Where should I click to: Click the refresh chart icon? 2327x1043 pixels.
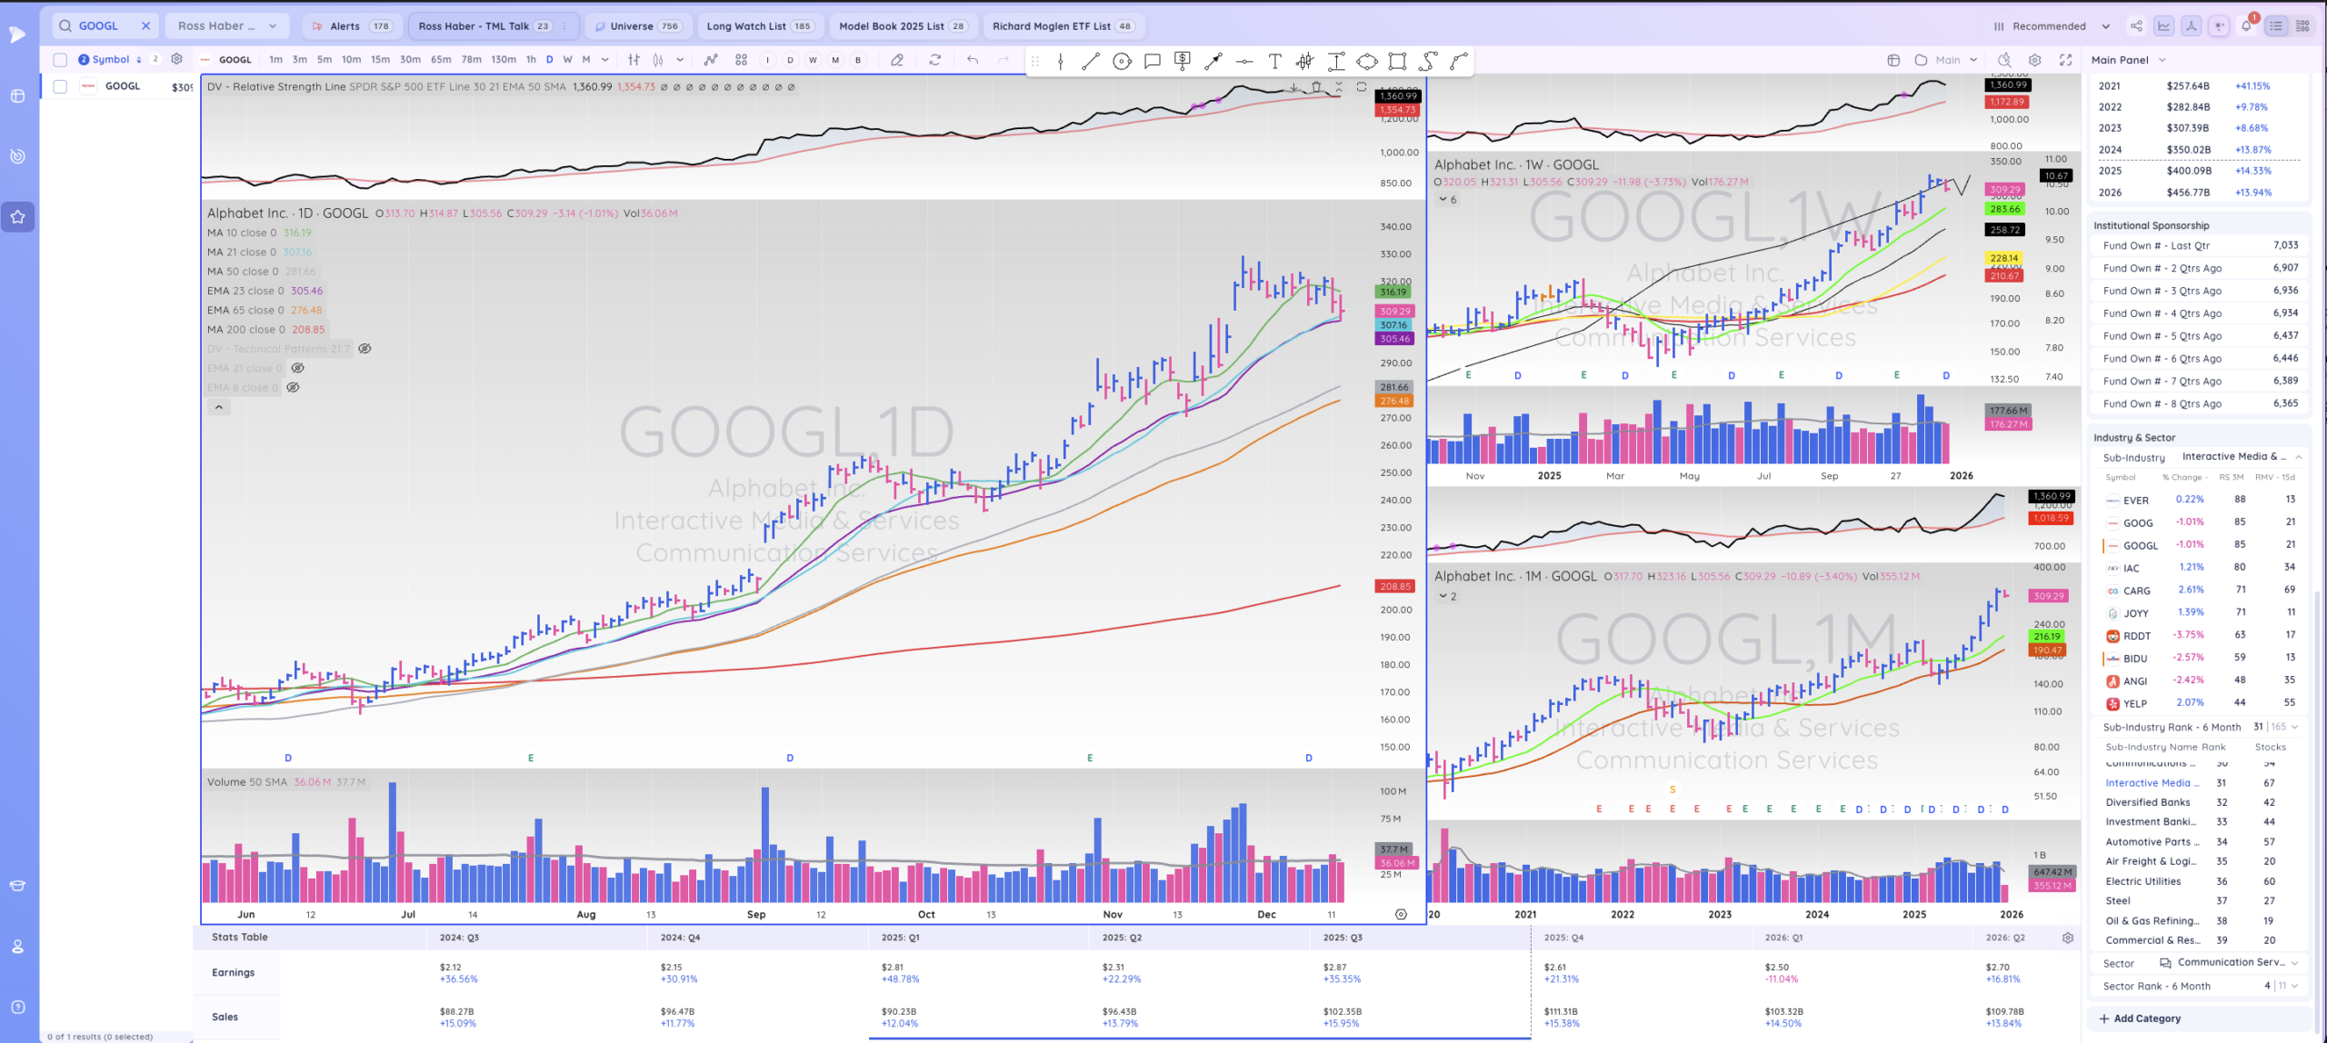tap(934, 60)
